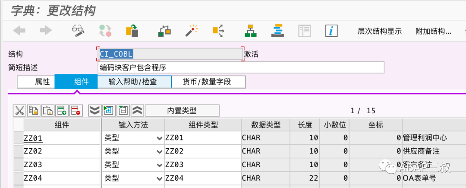Click the ZZ01 component cell

[62, 138]
